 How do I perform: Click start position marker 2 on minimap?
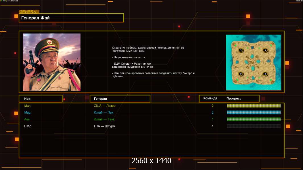click(241, 74)
